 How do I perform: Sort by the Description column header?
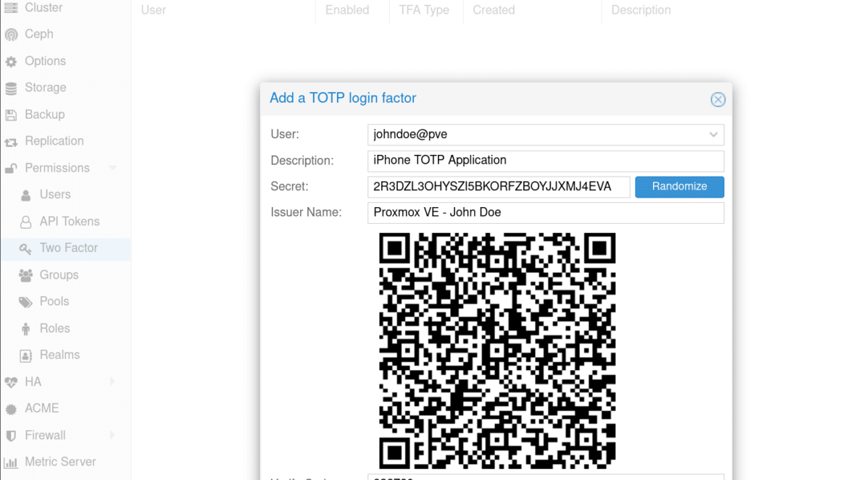[x=641, y=10]
